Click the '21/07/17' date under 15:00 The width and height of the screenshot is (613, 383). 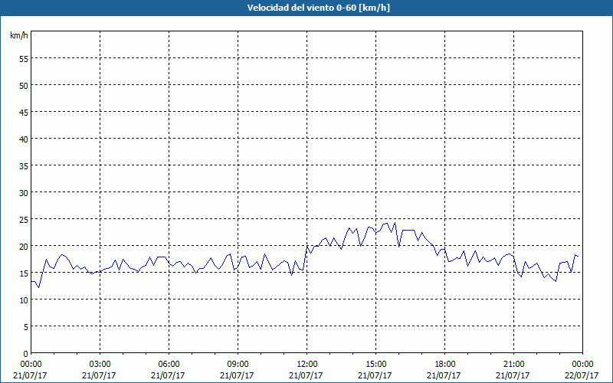click(x=375, y=375)
